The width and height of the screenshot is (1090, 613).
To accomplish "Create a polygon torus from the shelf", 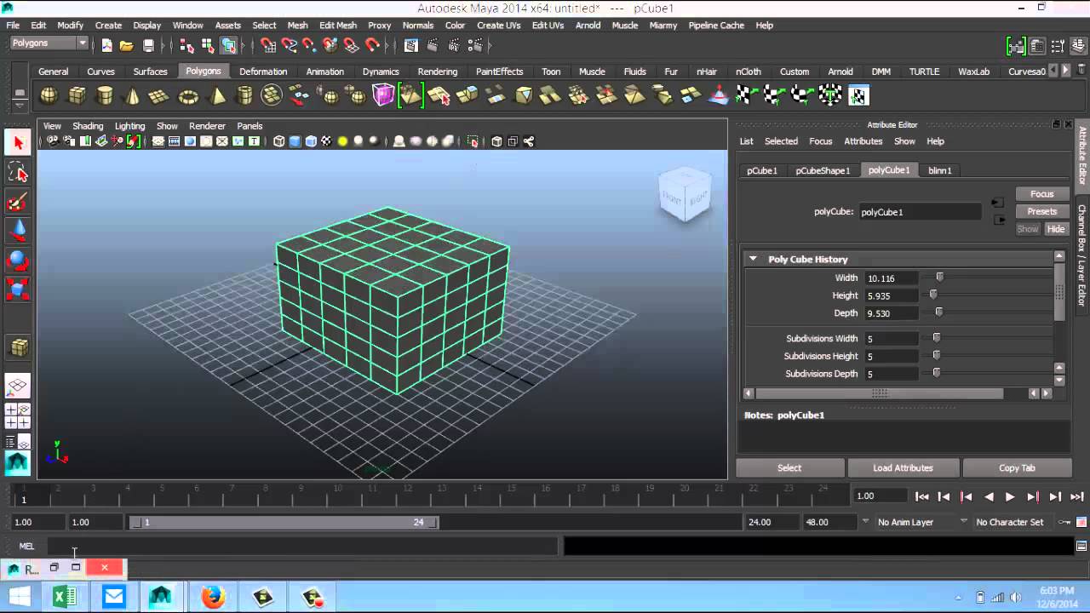I will pos(188,95).
